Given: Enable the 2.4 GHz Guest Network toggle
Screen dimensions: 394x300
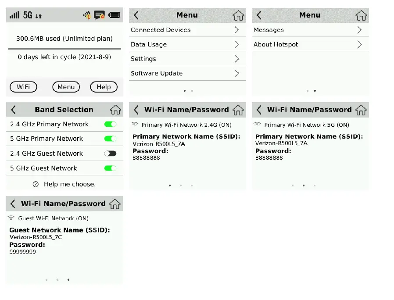Looking at the screenshot, I should click(110, 154).
